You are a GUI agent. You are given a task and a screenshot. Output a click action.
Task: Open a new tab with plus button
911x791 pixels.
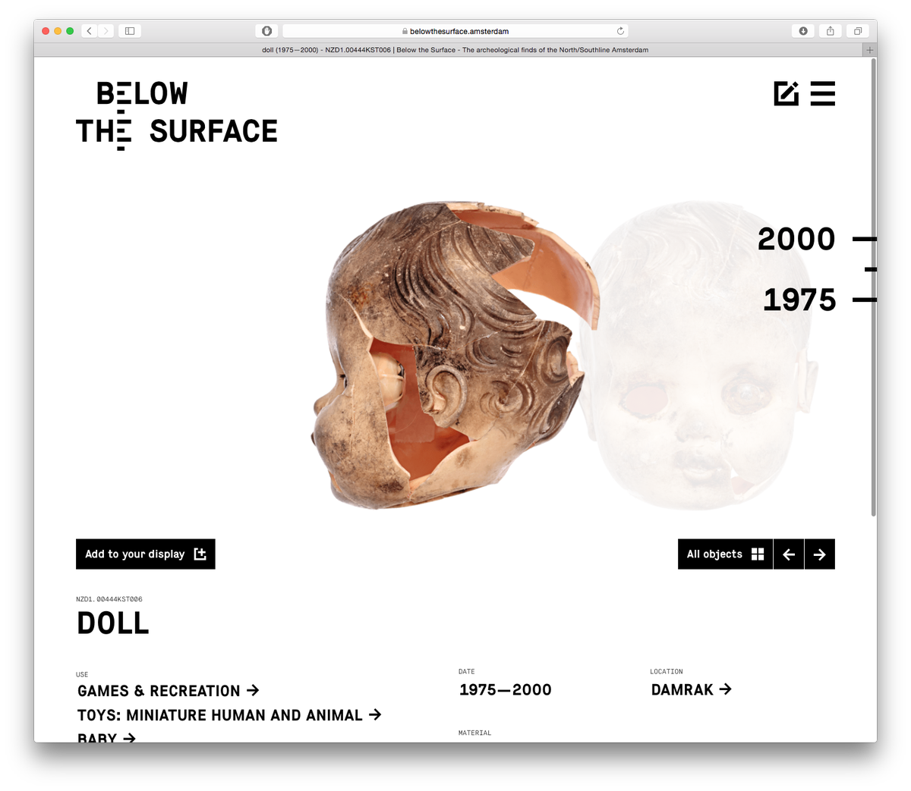click(x=870, y=50)
